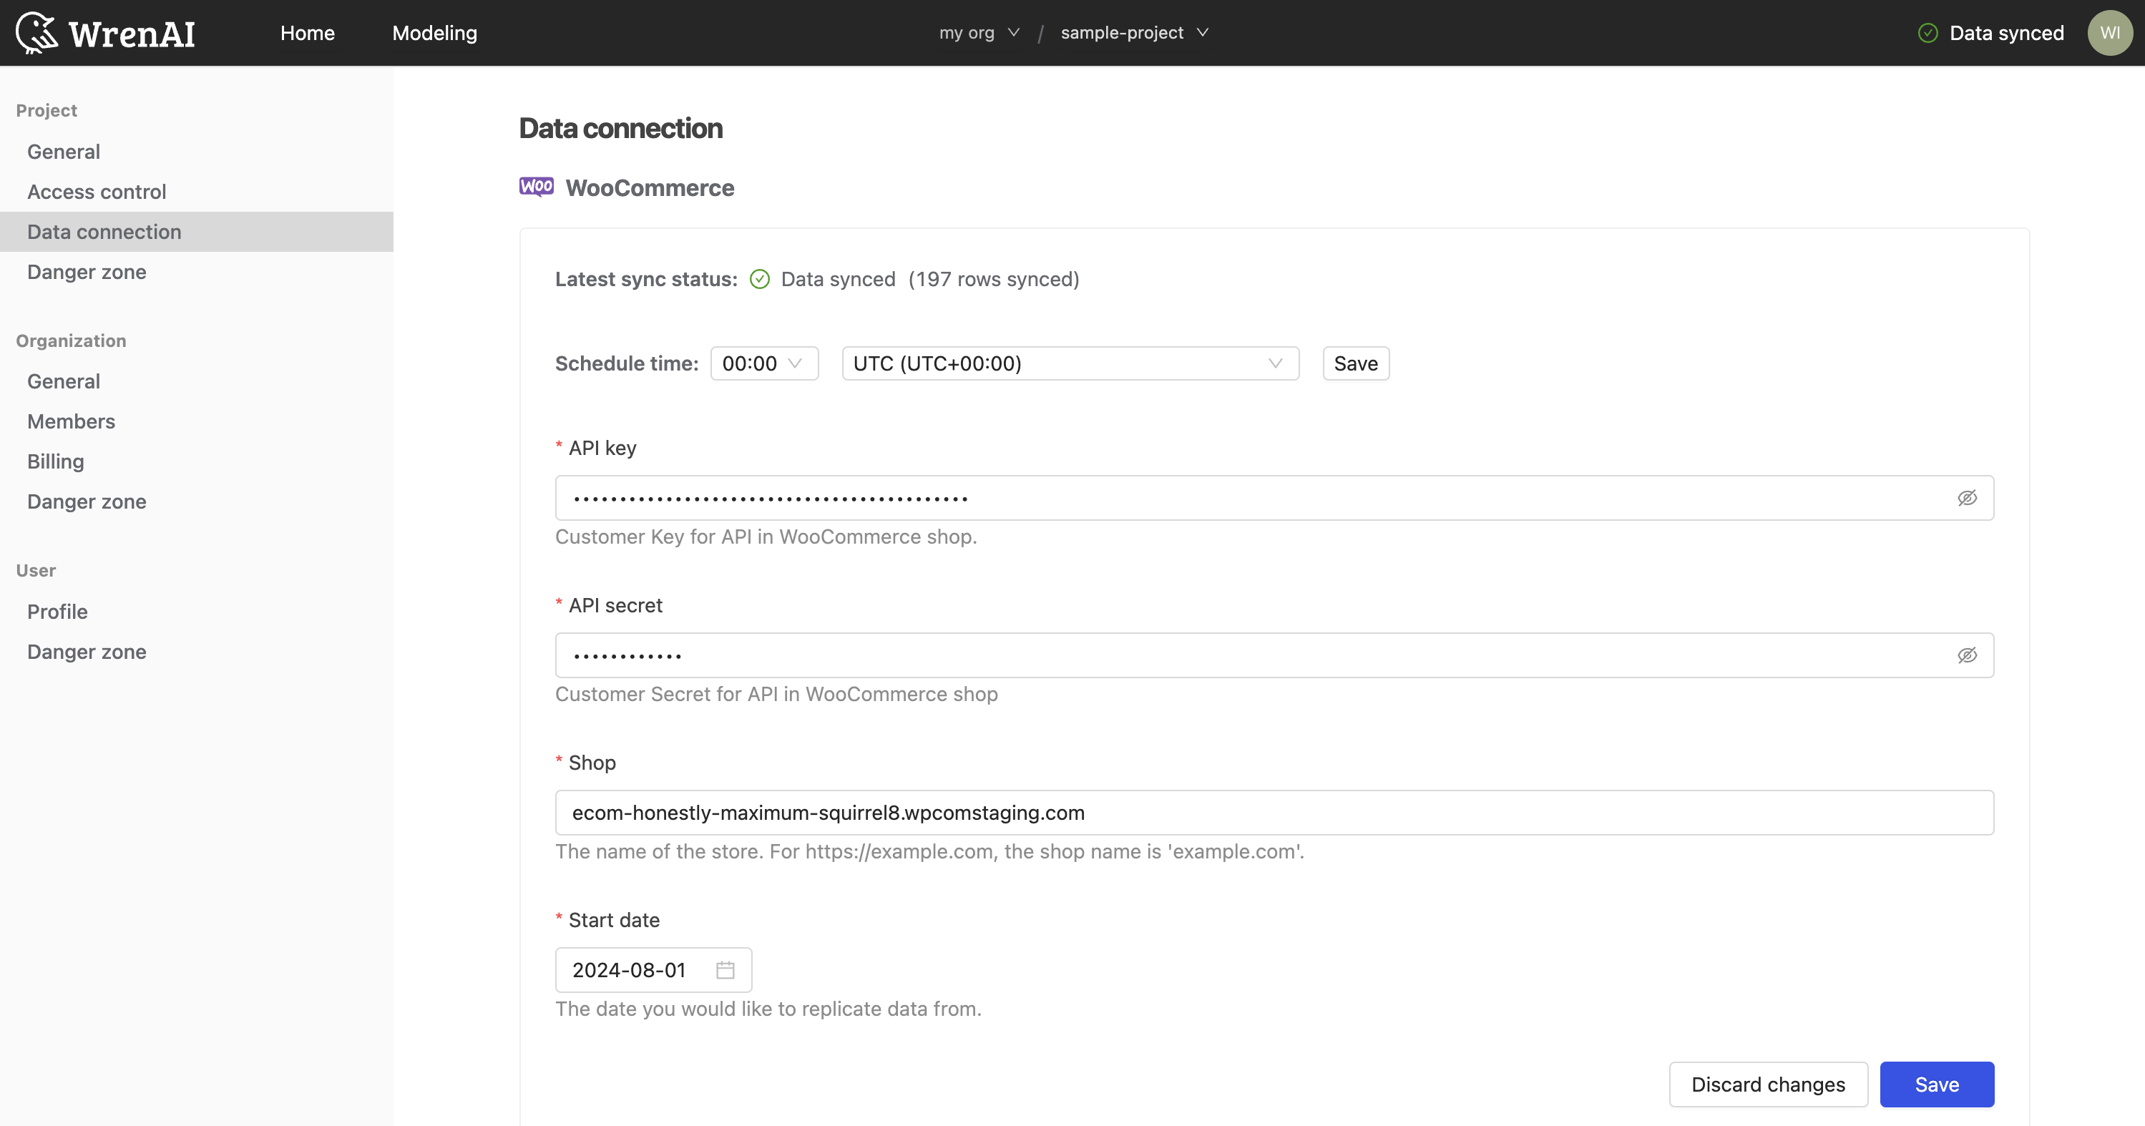Image resolution: width=2145 pixels, height=1126 pixels.
Task: Open user Profile page
Action: [197, 612]
